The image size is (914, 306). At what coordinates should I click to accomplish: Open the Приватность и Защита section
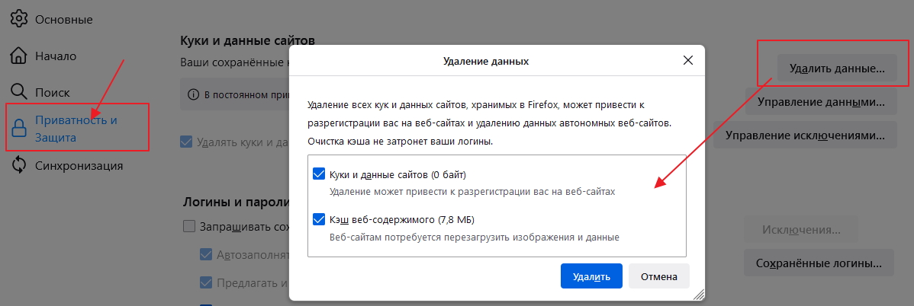tap(77, 129)
